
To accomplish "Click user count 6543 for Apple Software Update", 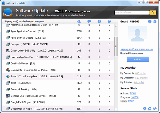I will coord(79,38).
